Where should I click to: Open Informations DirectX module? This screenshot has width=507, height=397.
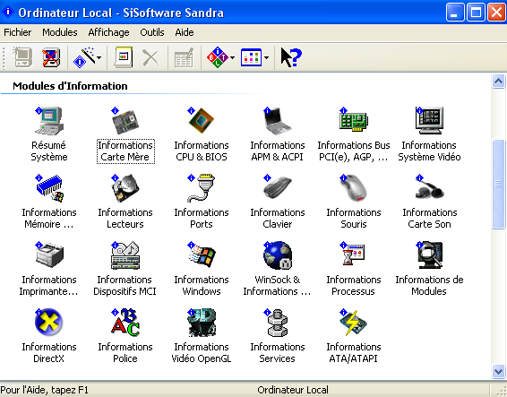[x=49, y=336]
